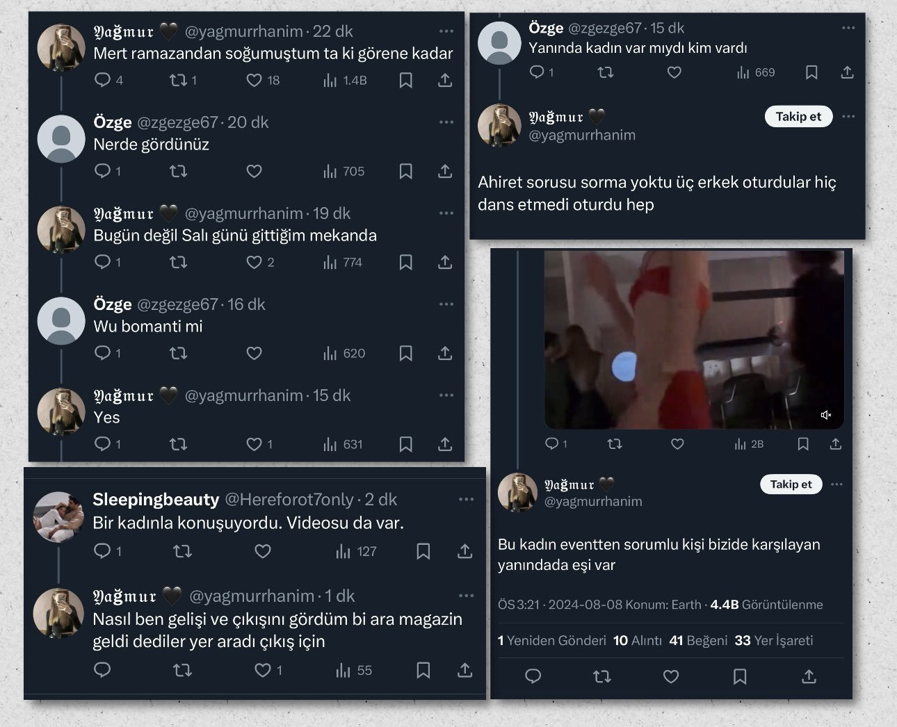Open more options on 'Yes' tweet
897x727 pixels.
[x=446, y=395]
